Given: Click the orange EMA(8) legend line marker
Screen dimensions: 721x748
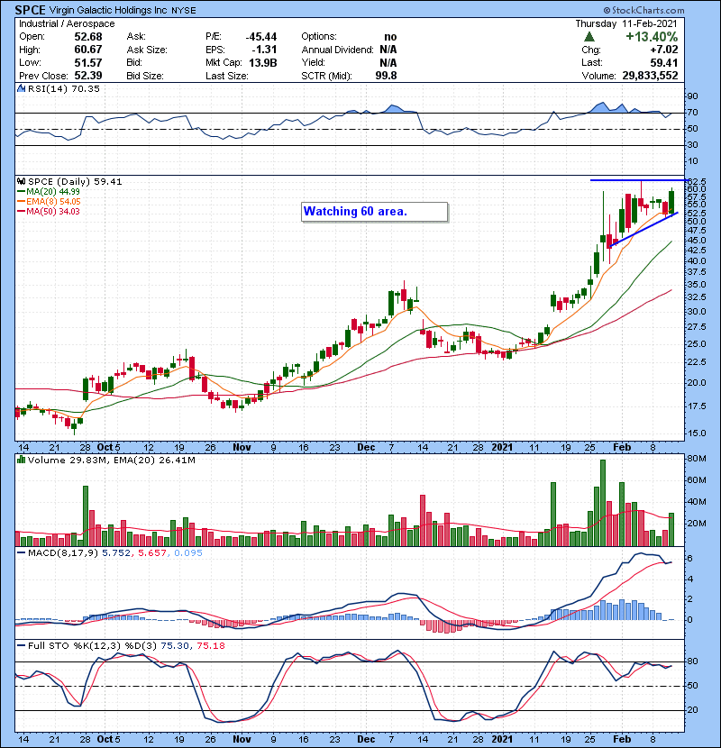Looking at the screenshot, I should 21,202.
